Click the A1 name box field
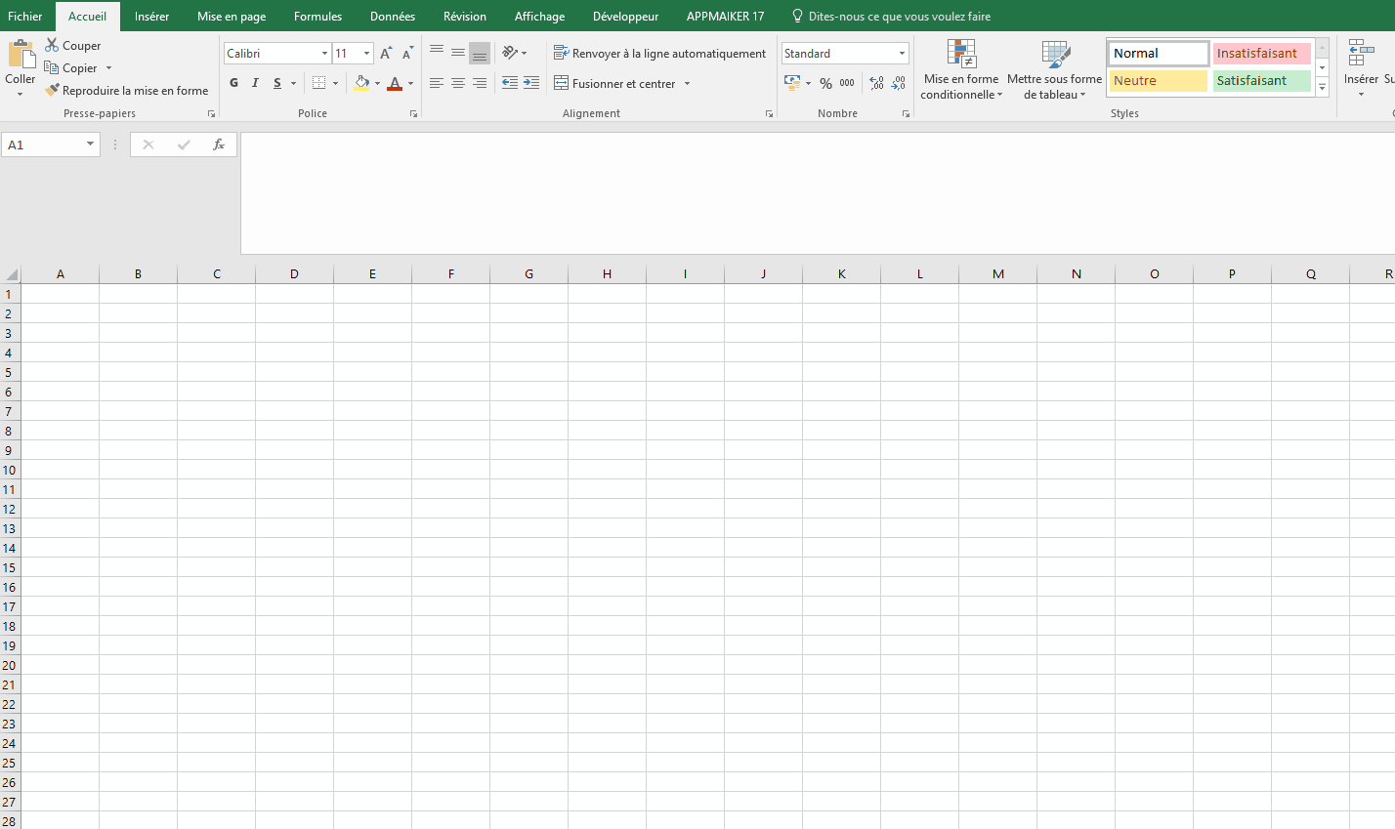 [44, 145]
